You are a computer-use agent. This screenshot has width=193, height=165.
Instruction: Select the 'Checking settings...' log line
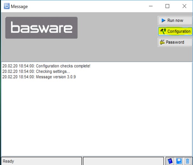tap(36, 71)
